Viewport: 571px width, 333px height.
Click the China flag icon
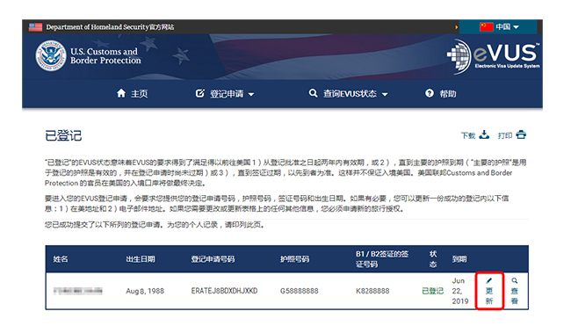(487, 27)
